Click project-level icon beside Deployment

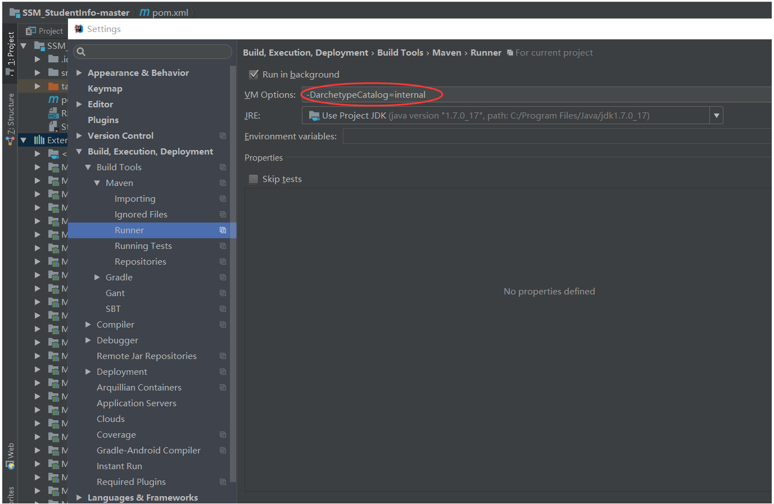tap(223, 372)
